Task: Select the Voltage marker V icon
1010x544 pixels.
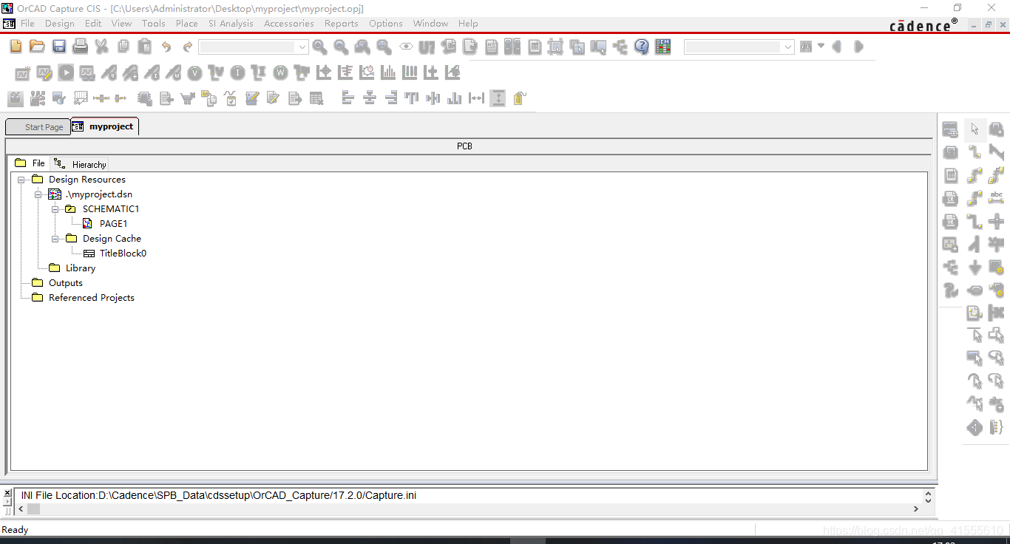Action: (x=194, y=73)
